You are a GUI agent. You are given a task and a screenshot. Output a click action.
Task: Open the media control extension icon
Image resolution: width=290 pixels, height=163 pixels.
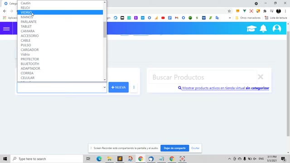pos(271,11)
